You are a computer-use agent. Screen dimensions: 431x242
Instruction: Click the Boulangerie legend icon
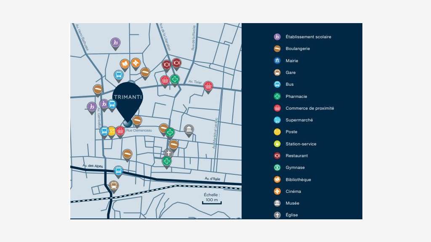tap(277, 49)
